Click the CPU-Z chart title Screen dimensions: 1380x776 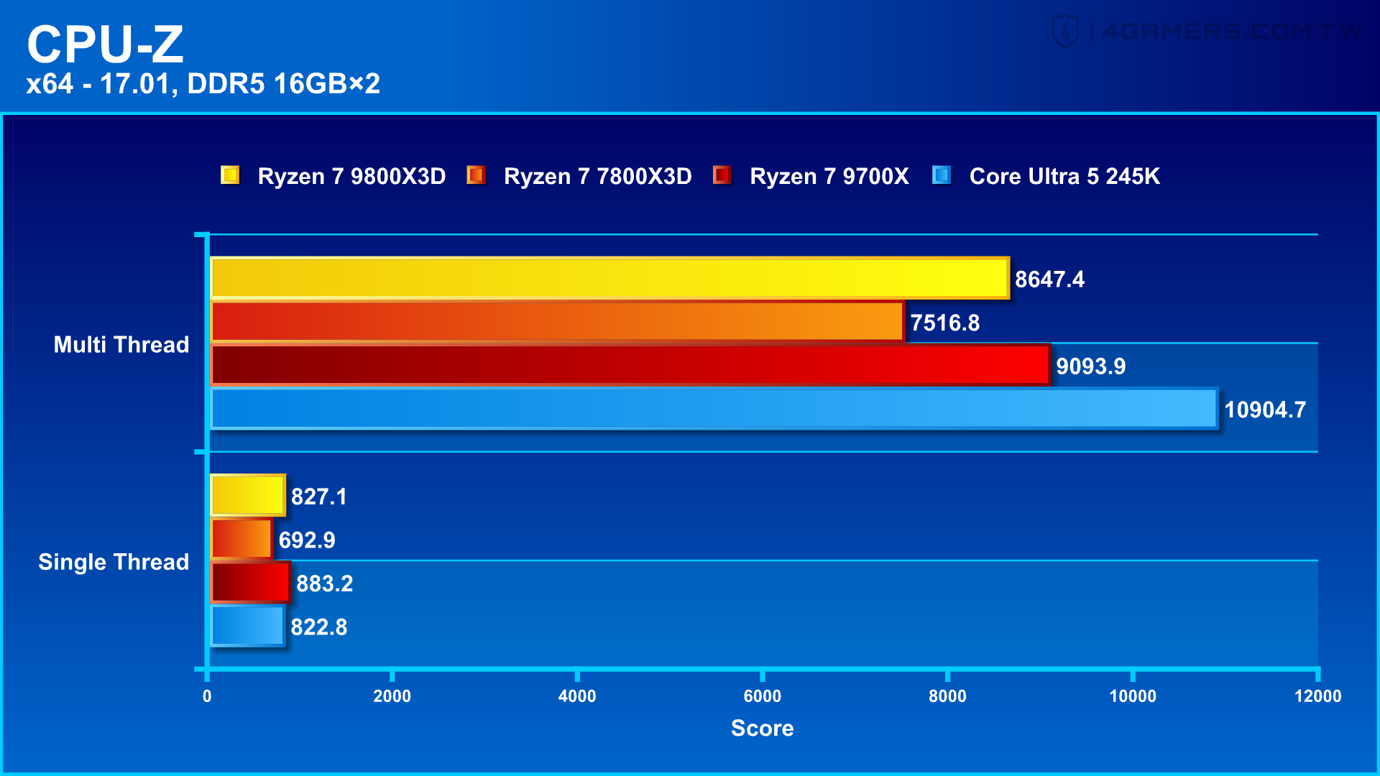point(106,44)
